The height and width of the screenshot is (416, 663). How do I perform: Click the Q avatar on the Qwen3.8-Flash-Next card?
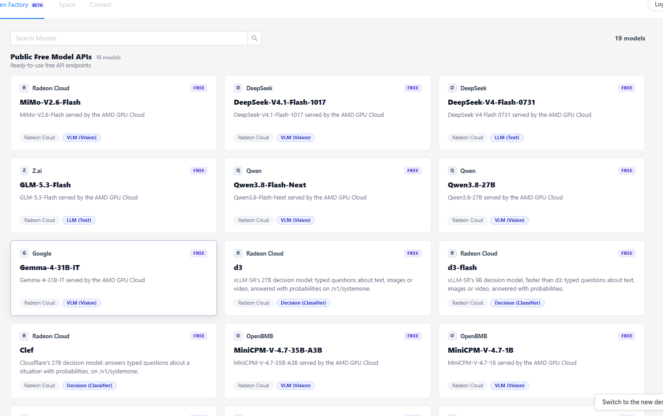238,171
